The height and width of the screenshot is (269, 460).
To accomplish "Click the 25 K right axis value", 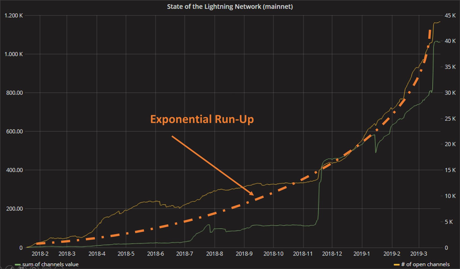I will click(450, 119).
